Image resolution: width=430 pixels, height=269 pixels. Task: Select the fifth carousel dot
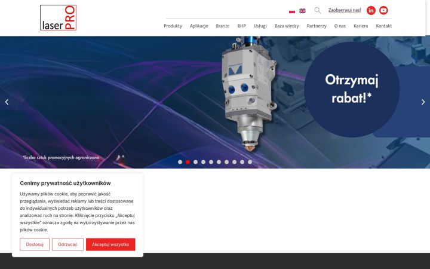[211, 162]
